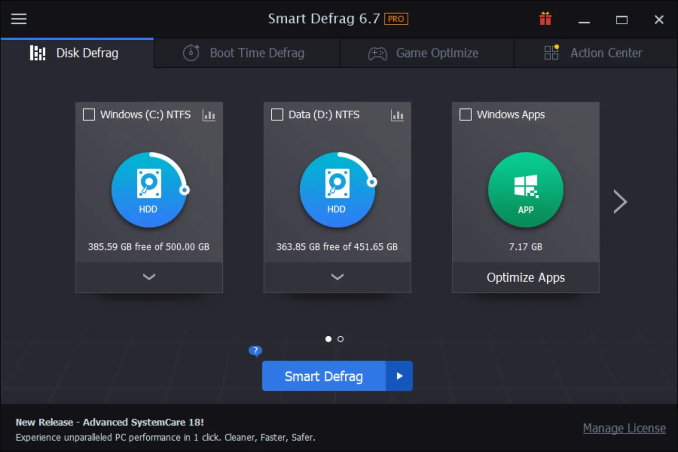Click the Data (D:) HDD circle icon
678x452 pixels.
pos(338,190)
